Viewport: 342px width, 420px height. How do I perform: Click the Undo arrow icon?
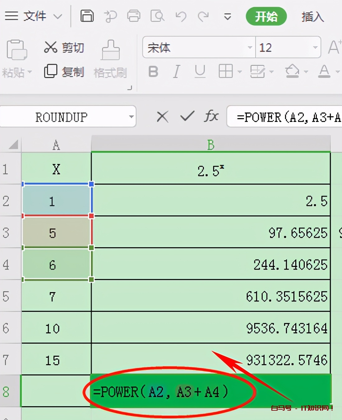181,16
